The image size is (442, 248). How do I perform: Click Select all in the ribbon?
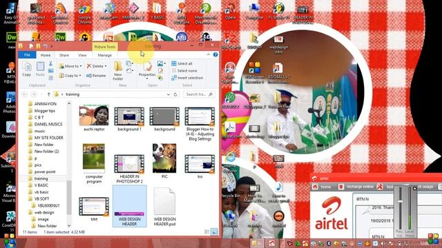182,63
